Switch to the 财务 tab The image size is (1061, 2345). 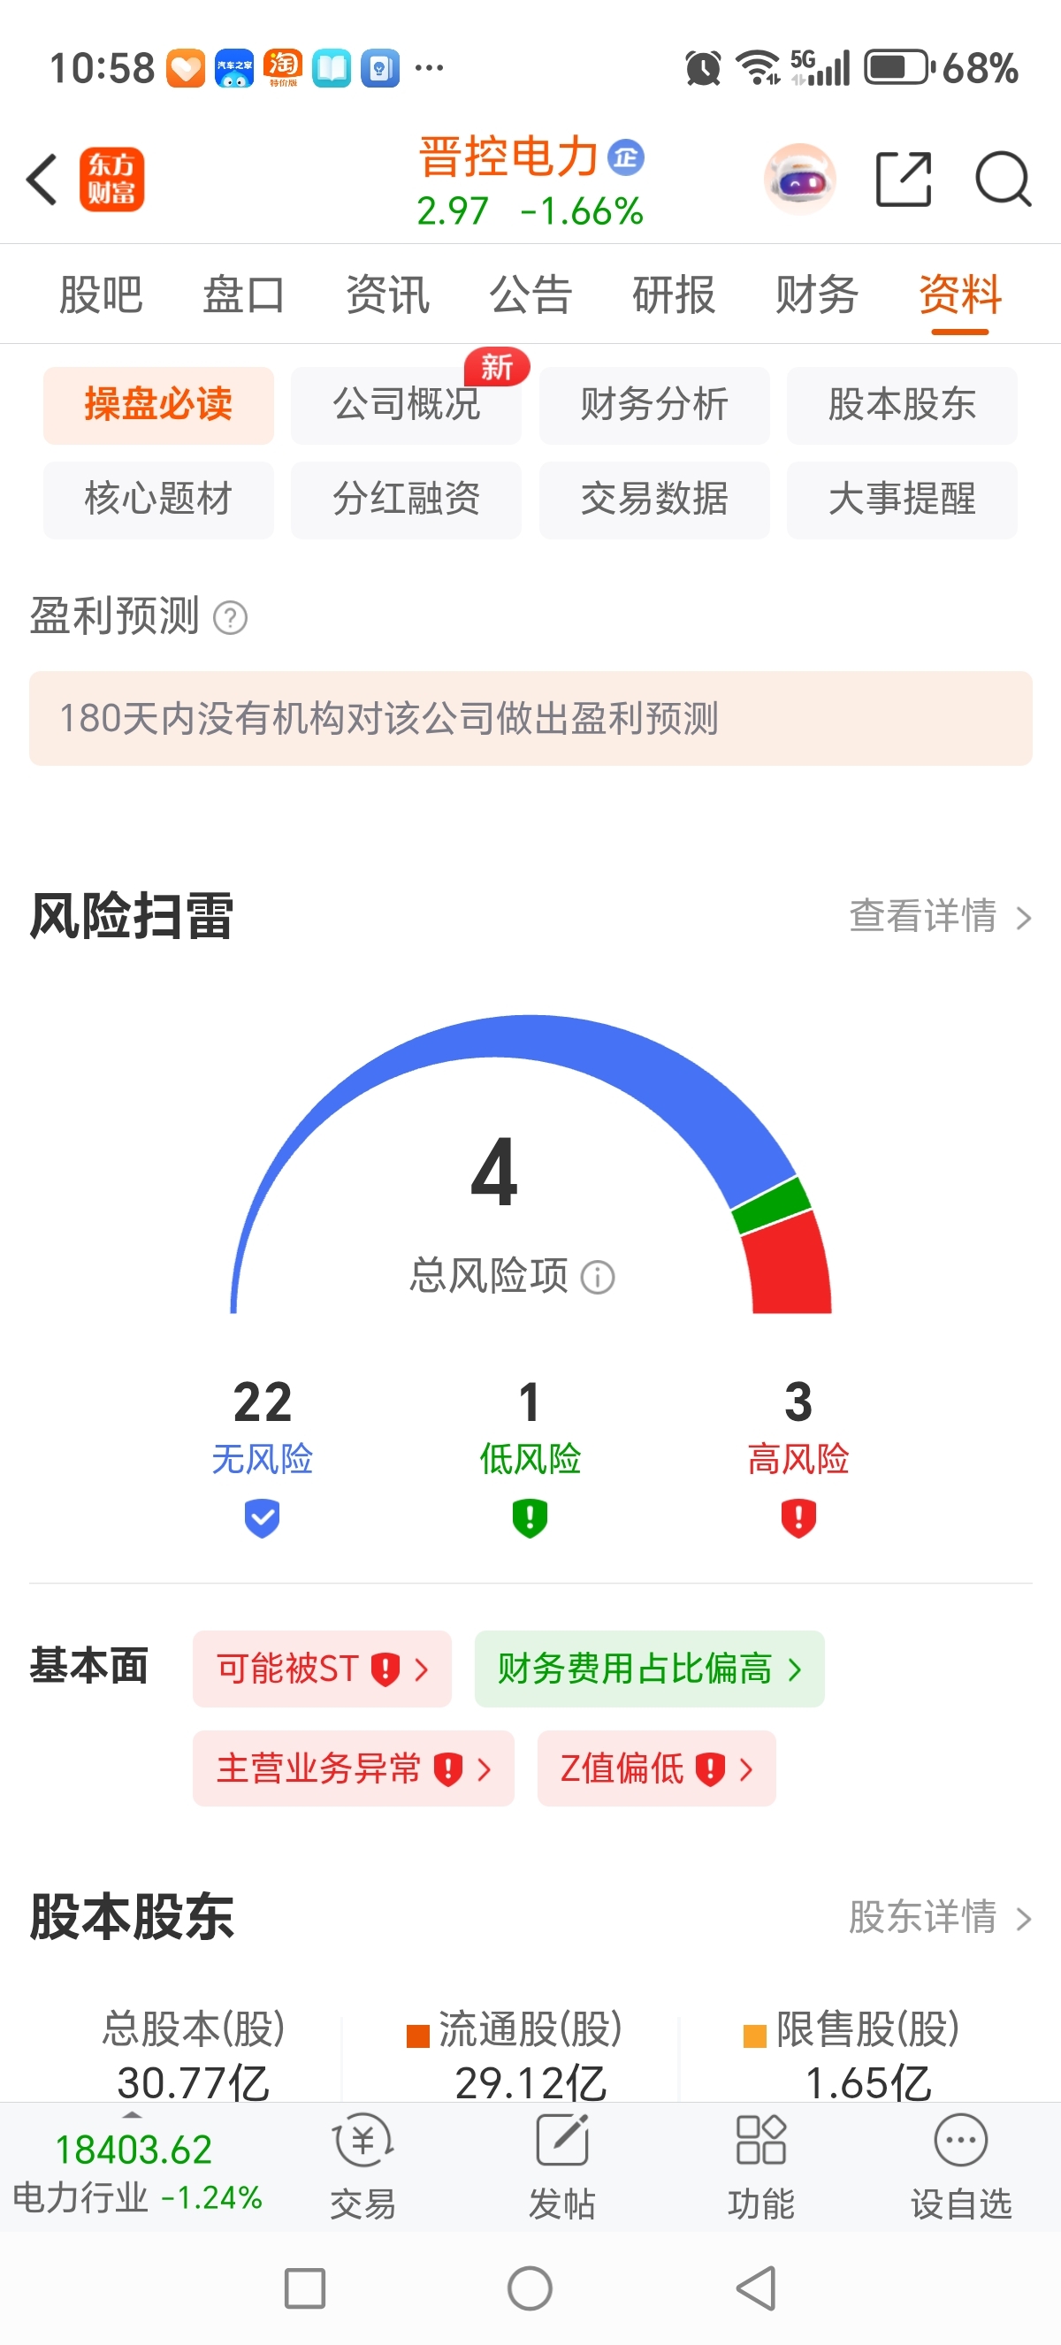pos(816,295)
